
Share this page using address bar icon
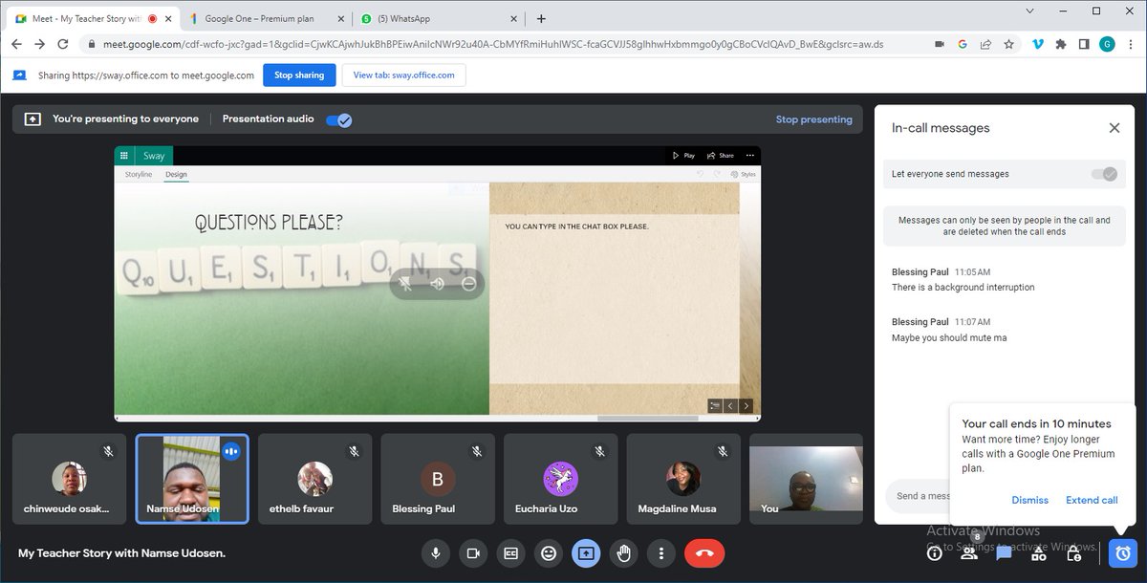(x=985, y=44)
